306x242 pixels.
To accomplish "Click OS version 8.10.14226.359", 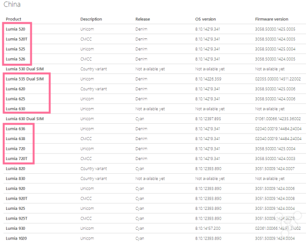I will (208, 79).
